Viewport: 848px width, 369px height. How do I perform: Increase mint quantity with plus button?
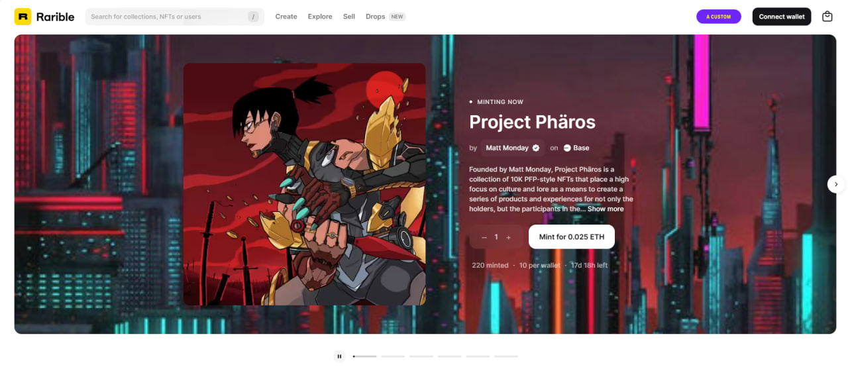tap(509, 237)
